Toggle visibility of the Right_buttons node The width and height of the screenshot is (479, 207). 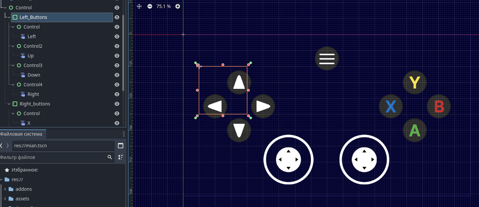click(x=117, y=104)
